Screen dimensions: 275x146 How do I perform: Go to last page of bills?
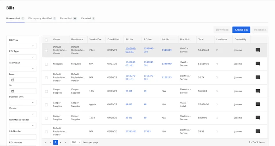(65, 142)
